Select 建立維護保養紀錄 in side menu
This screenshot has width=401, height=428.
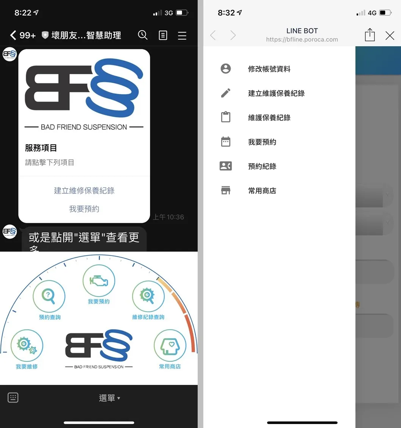(276, 93)
